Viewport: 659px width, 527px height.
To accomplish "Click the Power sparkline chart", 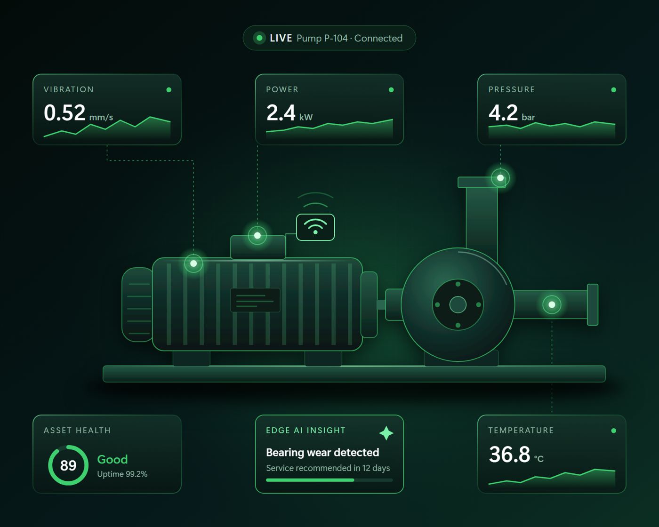I will (329, 128).
